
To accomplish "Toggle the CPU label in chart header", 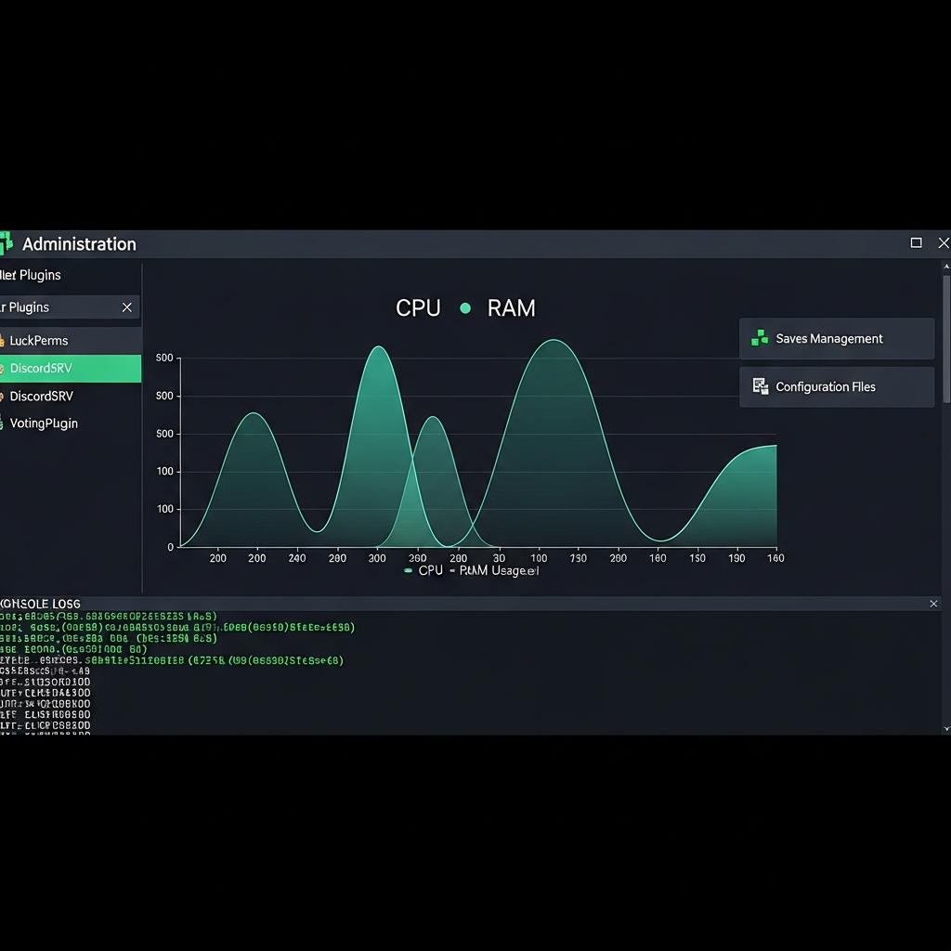I will click(x=418, y=308).
